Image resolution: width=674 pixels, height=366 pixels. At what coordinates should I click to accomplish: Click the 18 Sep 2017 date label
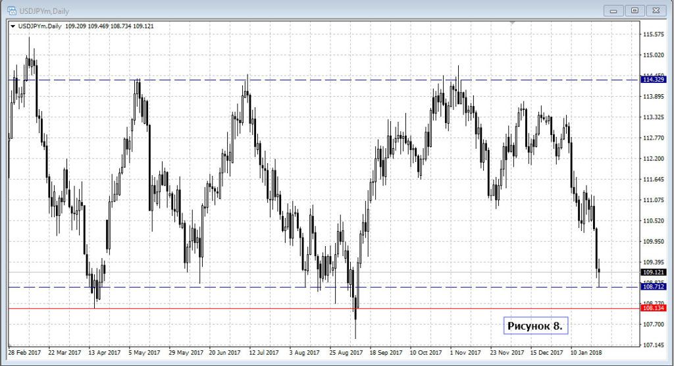386,352
